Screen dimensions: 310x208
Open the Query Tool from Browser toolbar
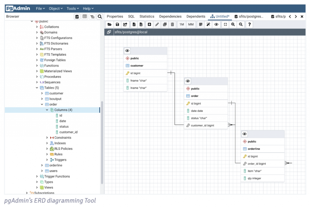point(77,17)
